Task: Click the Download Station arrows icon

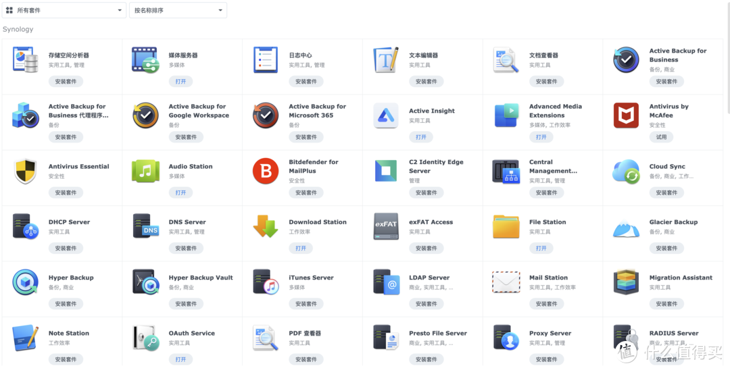Action: coord(266,226)
